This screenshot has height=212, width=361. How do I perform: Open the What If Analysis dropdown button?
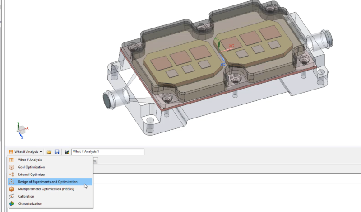25,152
